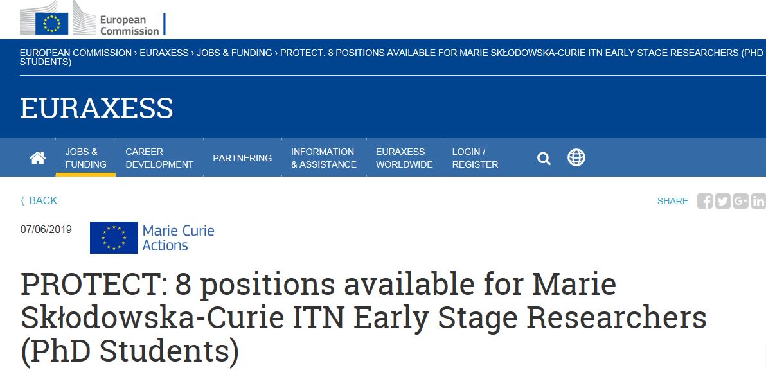Share the page via Google Plus

click(741, 201)
